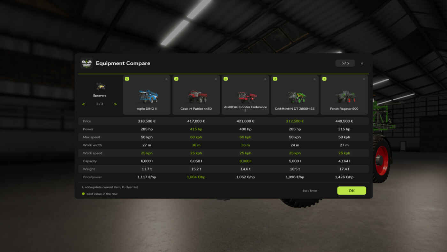The image size is (447, 252).
Task: Remove Case IH Patriot 4450 card
Action: point(216,79)
